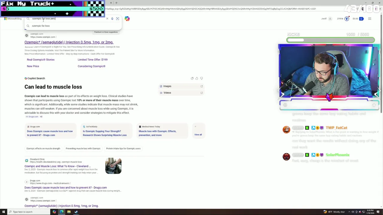The height and width of the screenshot is (215, 383).
Task: Open a new browser tab with the plus button
Action: (116, 3)
